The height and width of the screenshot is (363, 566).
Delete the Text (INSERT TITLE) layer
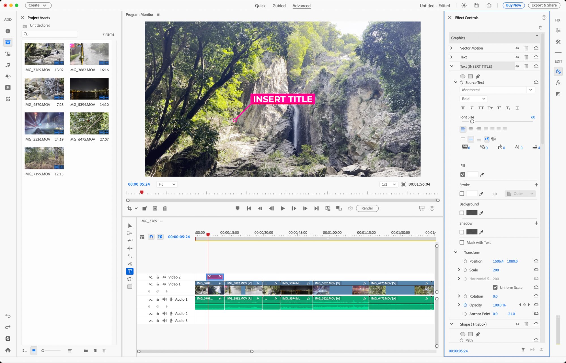[x=526, y=66]
